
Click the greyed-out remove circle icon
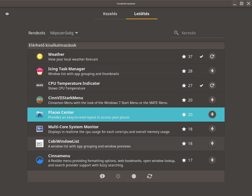pos(118,176)
